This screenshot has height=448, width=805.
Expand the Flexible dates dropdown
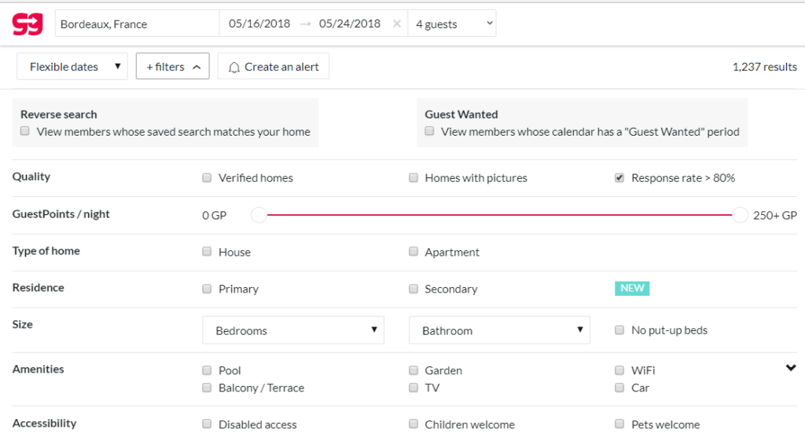pos(72,67)
